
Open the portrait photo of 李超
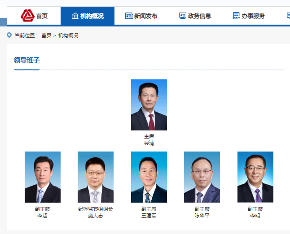tap(43, 177)
